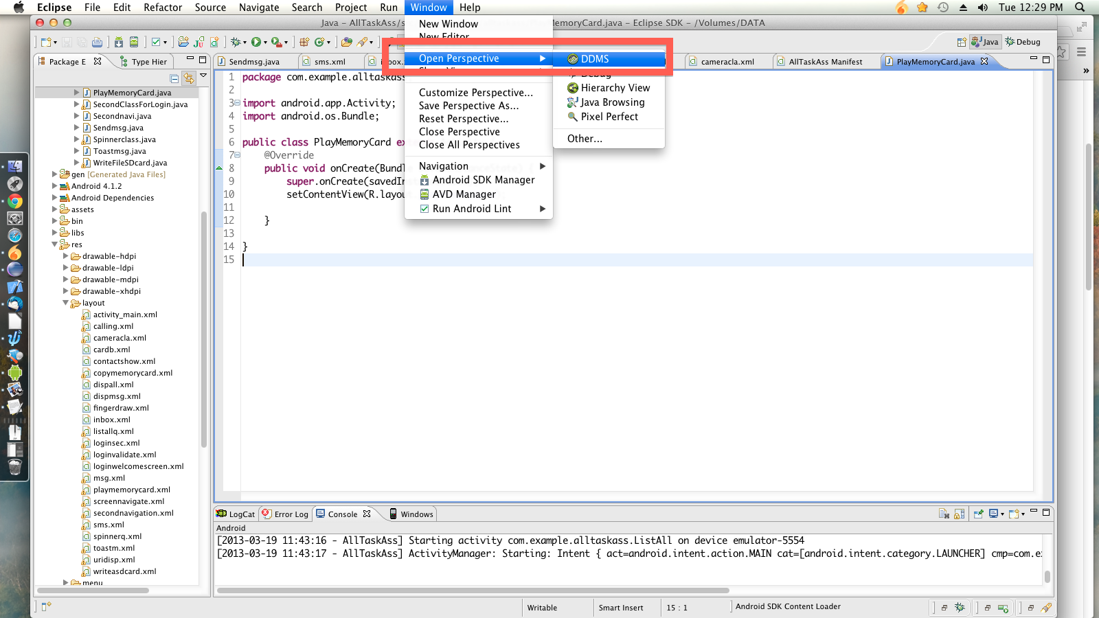Switch to the LogCat tab
1099x618 pixels.
[x=236, y=514]
